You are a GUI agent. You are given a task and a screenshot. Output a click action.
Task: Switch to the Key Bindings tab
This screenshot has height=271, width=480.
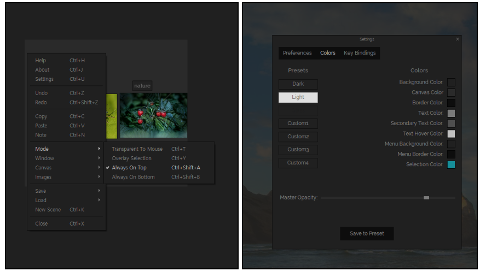pos(360,53)
